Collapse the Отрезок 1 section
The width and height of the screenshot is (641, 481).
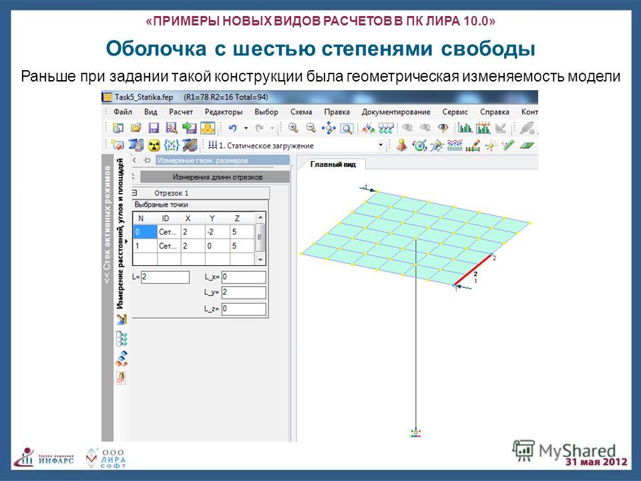coord(135,193)
